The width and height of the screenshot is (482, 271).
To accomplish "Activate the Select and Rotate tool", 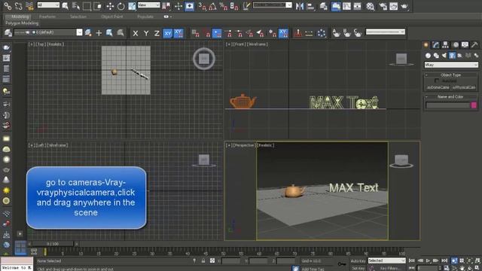I will (x=120, y=6).
